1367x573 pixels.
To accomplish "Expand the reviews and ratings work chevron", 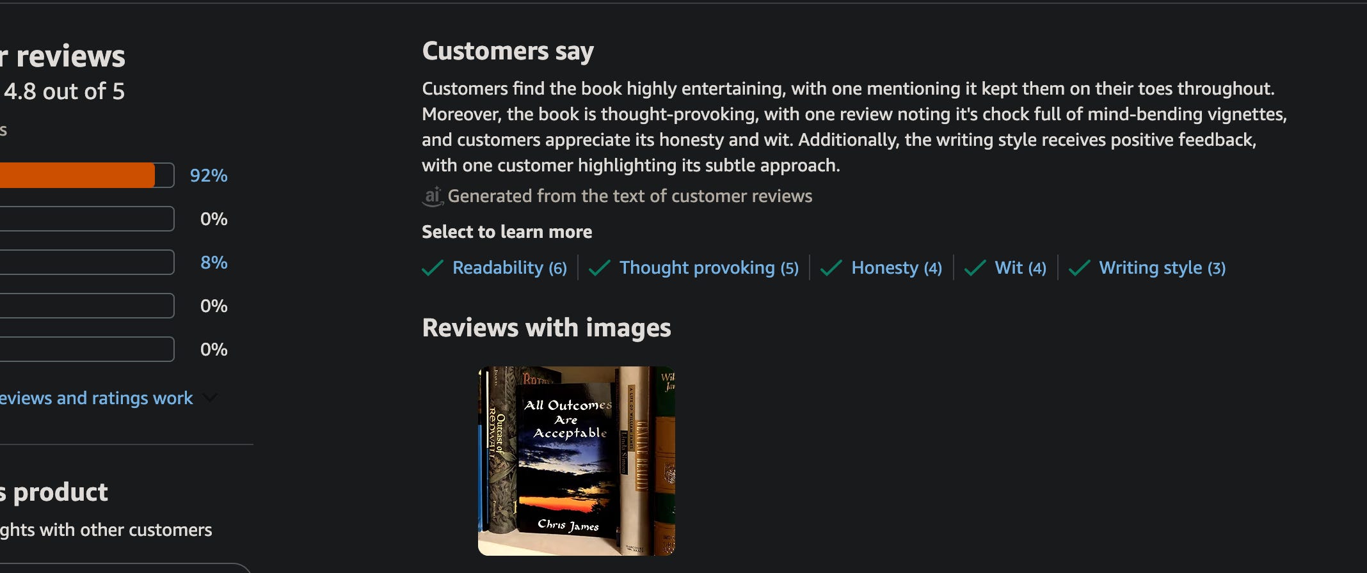I will coord(209,398).
